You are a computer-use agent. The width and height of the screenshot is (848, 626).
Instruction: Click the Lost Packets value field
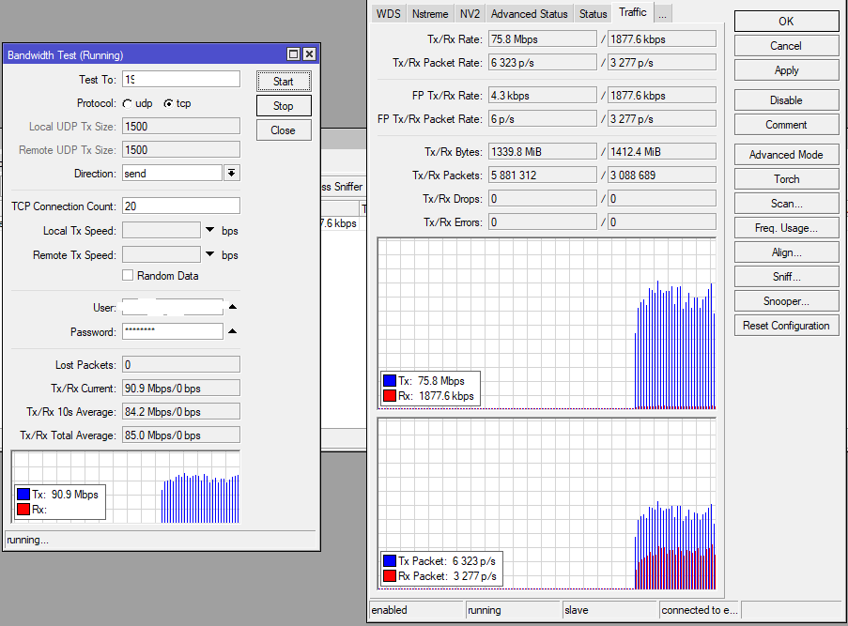(181, 364)
